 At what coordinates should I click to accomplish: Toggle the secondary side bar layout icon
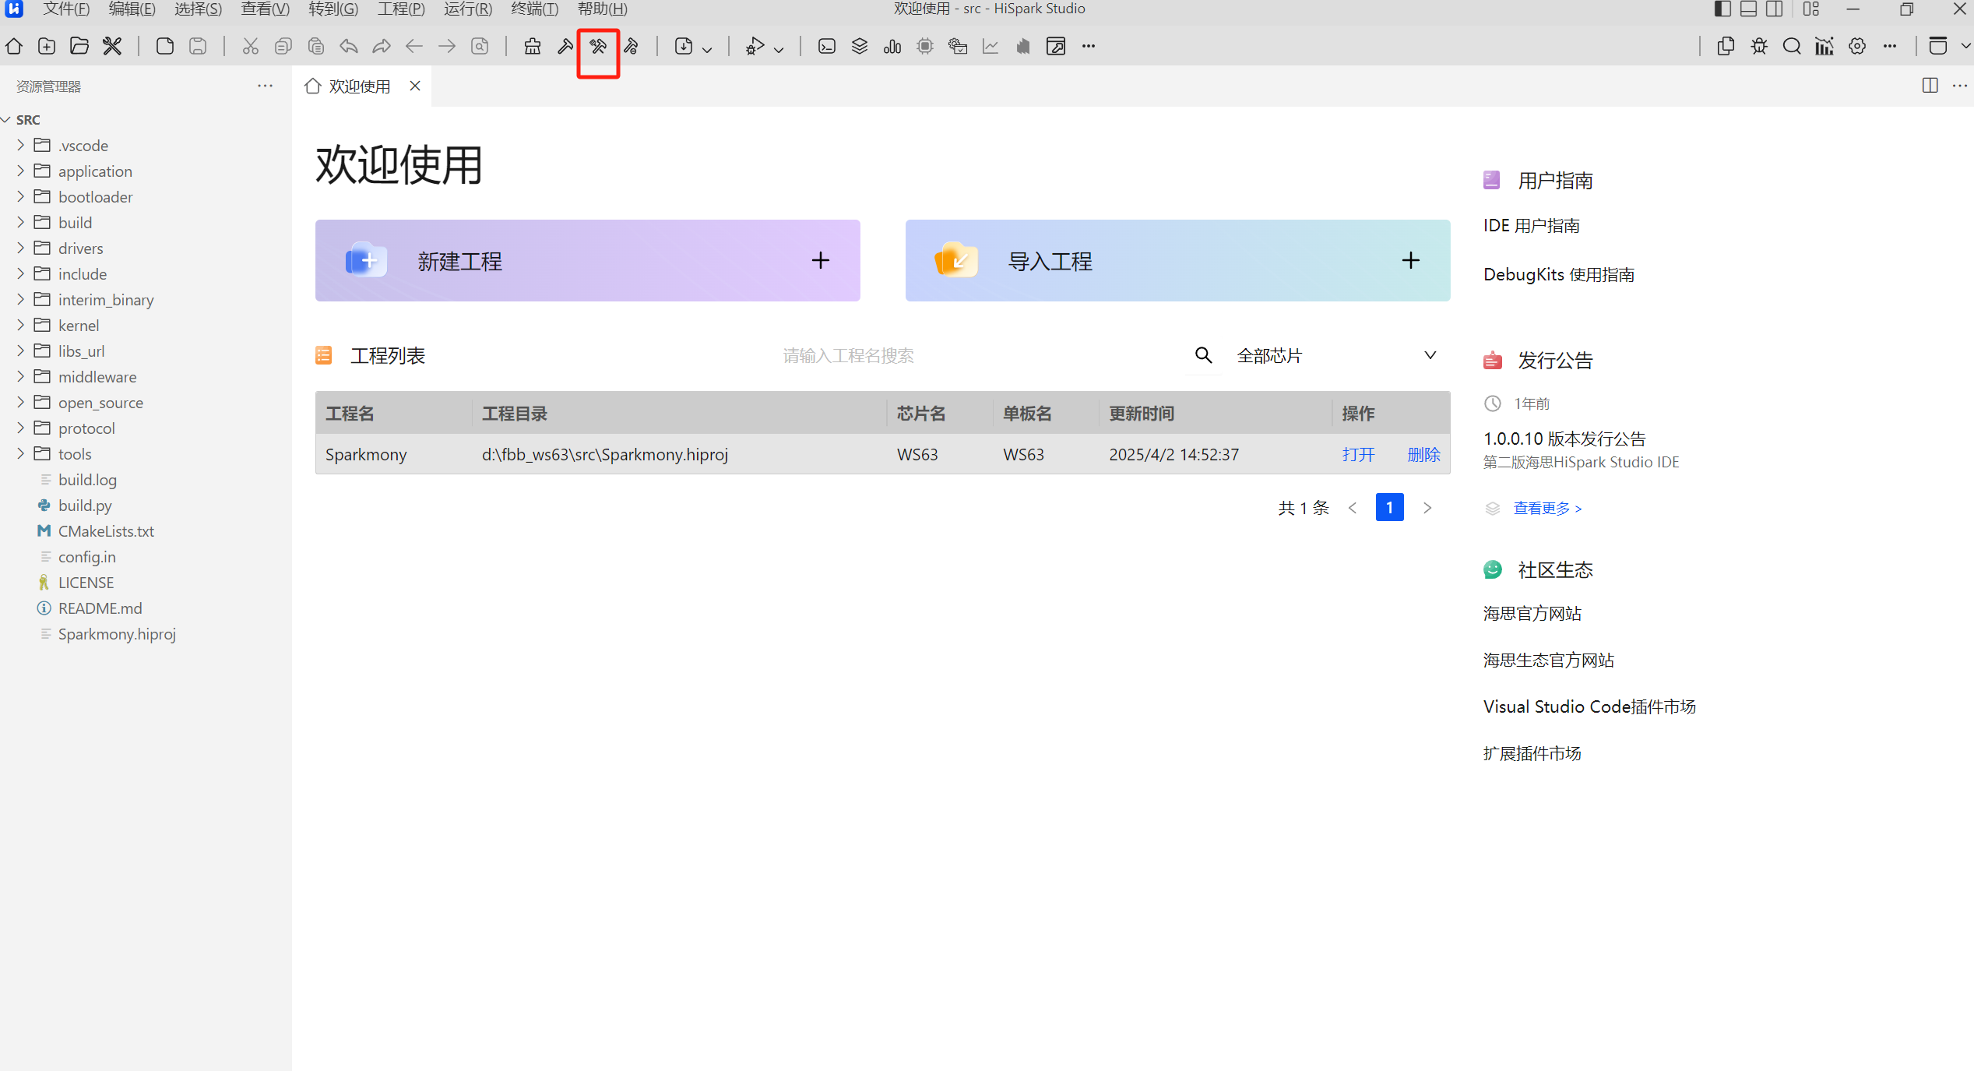coord(1775,9)
